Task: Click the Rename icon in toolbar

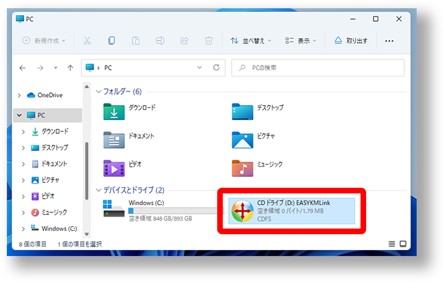Action: [160, 41]
